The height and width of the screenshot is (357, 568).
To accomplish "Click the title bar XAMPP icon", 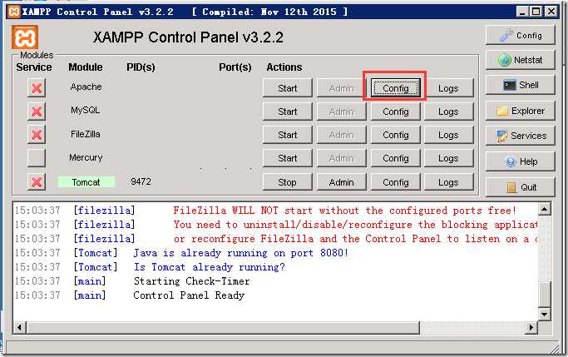I will 14,12.
